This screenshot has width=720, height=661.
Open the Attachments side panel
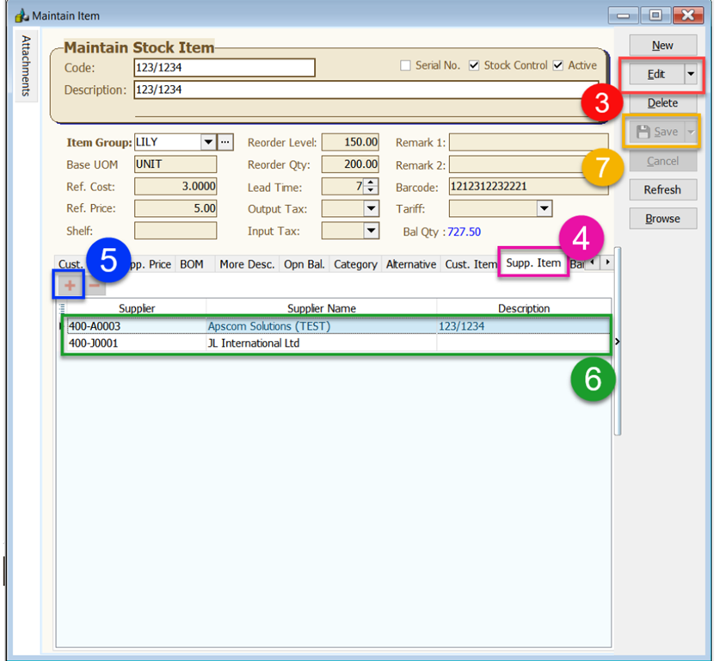click(26, 65)
